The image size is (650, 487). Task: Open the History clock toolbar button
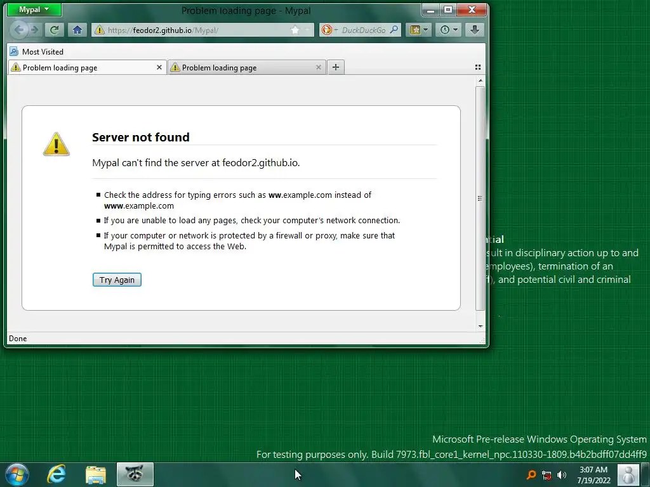(449, 30)
